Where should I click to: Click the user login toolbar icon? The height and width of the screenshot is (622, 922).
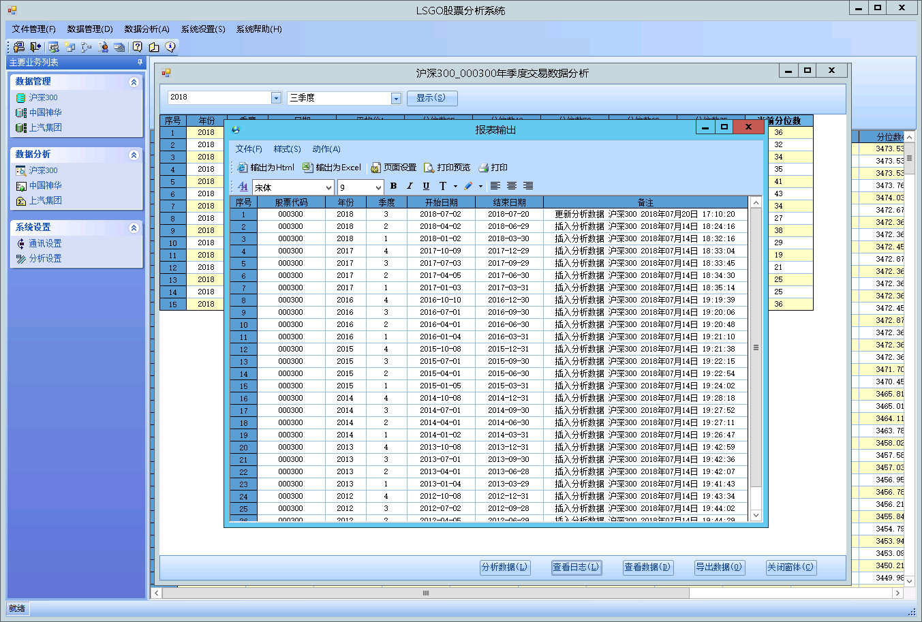pyautogui.click(x=19, y=47)
